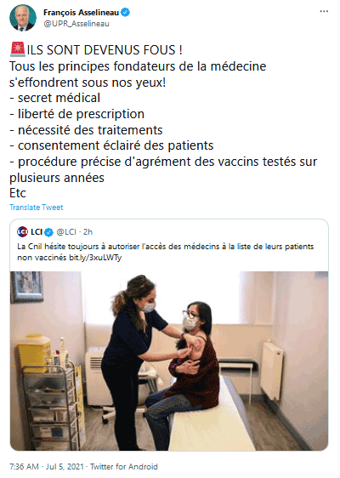Click the LCI logo avatar in quoted tweet

(23, 232)
